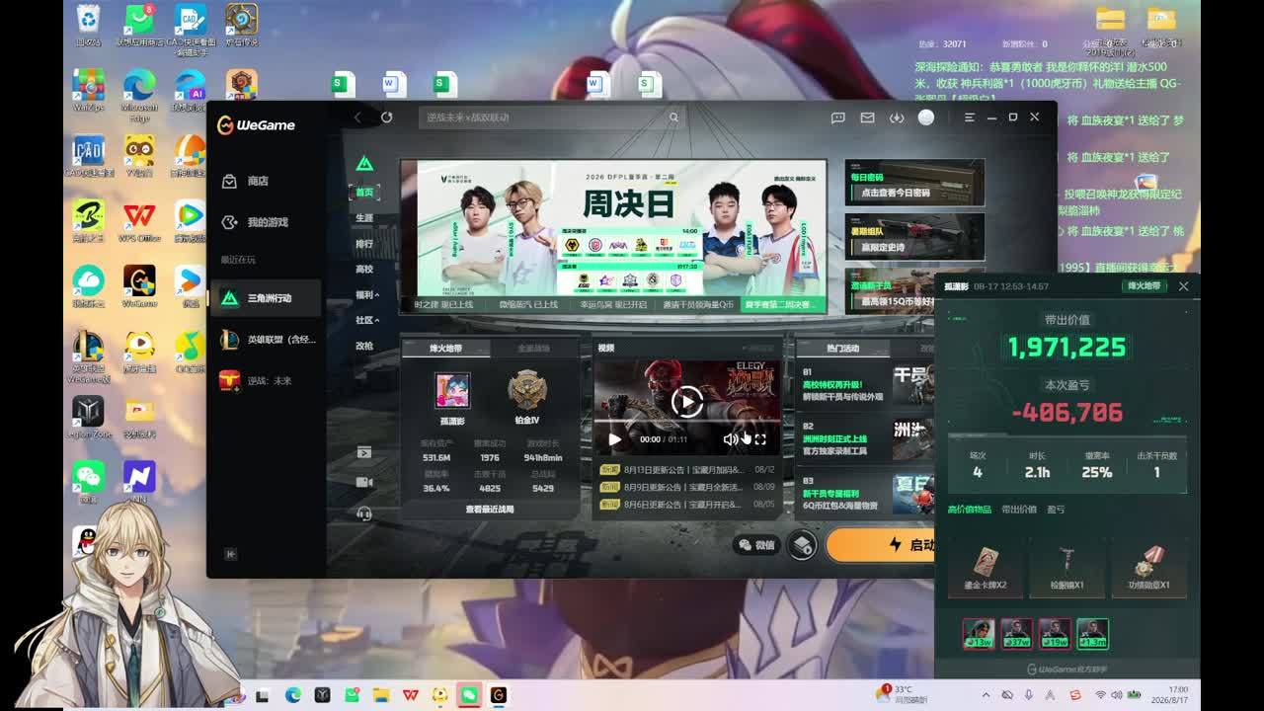The width and height of the screenshot is (1264, 711).
Task: Switch to the 高校 tab
Action: (x=364, y=270)
